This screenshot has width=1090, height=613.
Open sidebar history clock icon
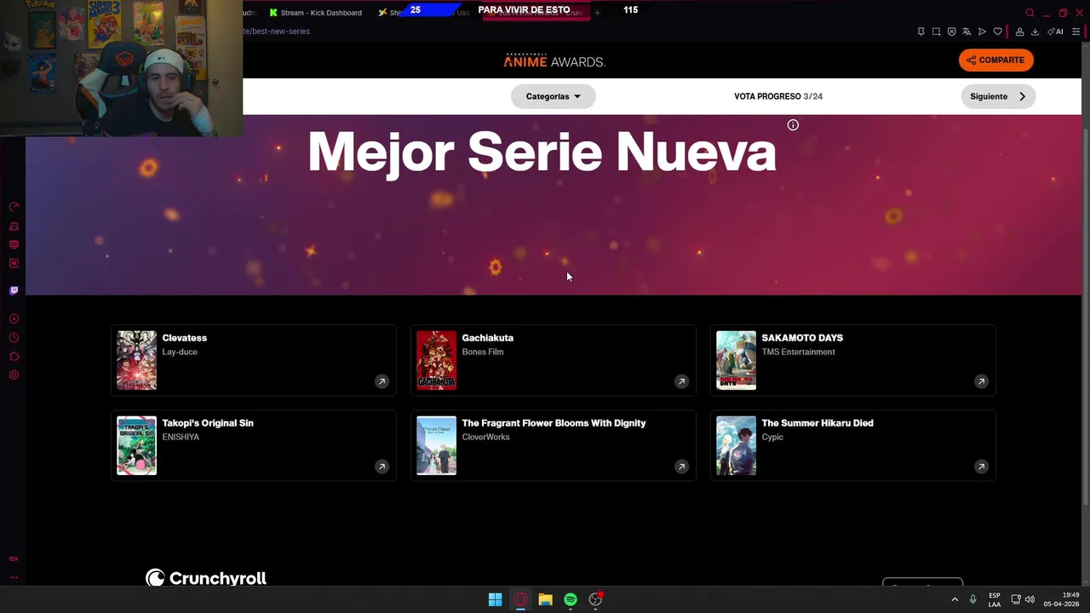[14, 337]
